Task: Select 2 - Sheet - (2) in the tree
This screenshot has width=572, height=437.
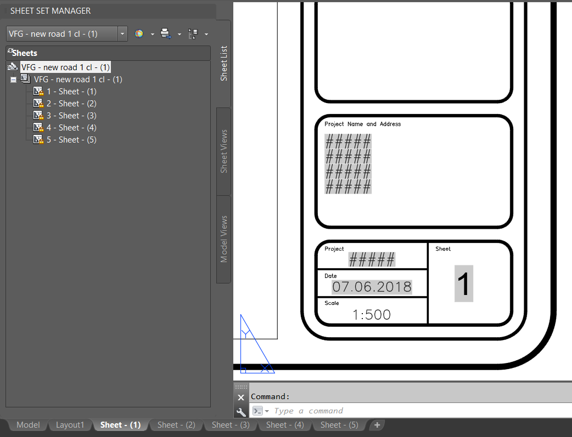Action: (x=71, y=104)
